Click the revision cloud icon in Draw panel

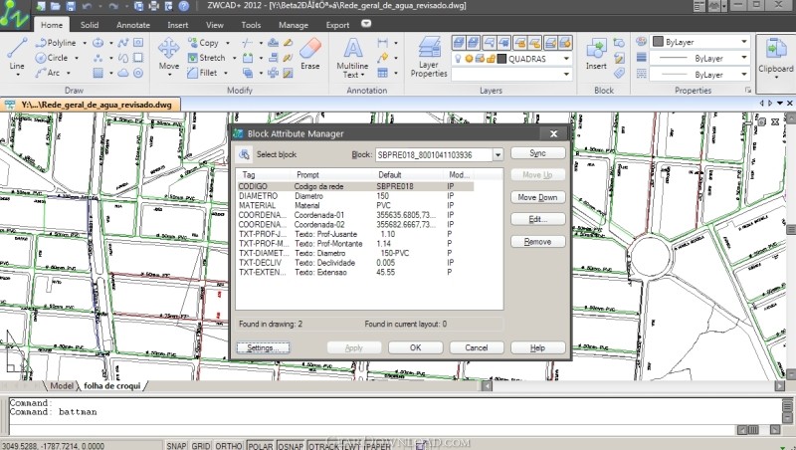(x=122, y=73)
